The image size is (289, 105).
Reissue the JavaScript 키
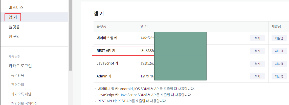point(279,64)
